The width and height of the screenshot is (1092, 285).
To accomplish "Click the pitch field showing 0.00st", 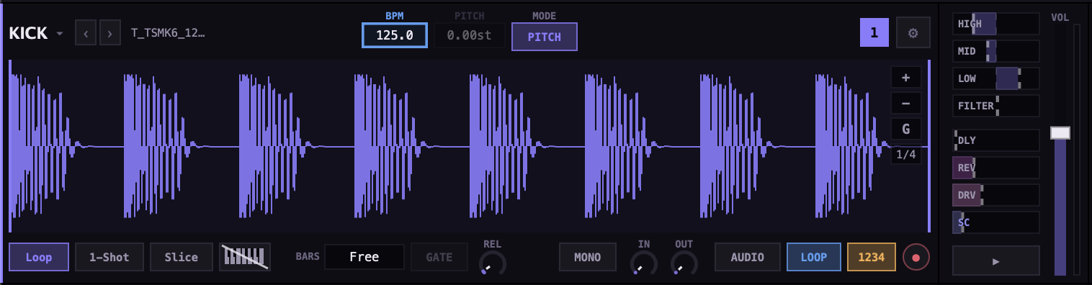I will tap(470, 35).
